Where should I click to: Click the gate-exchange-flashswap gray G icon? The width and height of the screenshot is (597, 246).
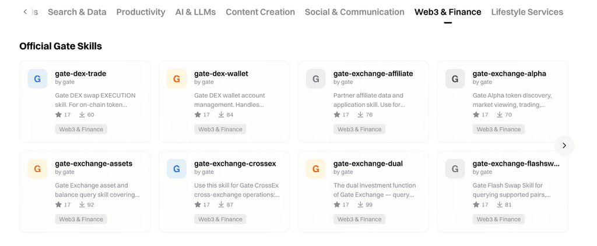pos(455,169)
